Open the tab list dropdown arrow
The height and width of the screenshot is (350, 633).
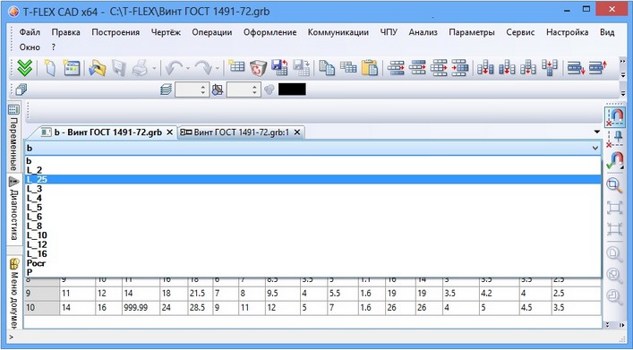coord(597,132)
